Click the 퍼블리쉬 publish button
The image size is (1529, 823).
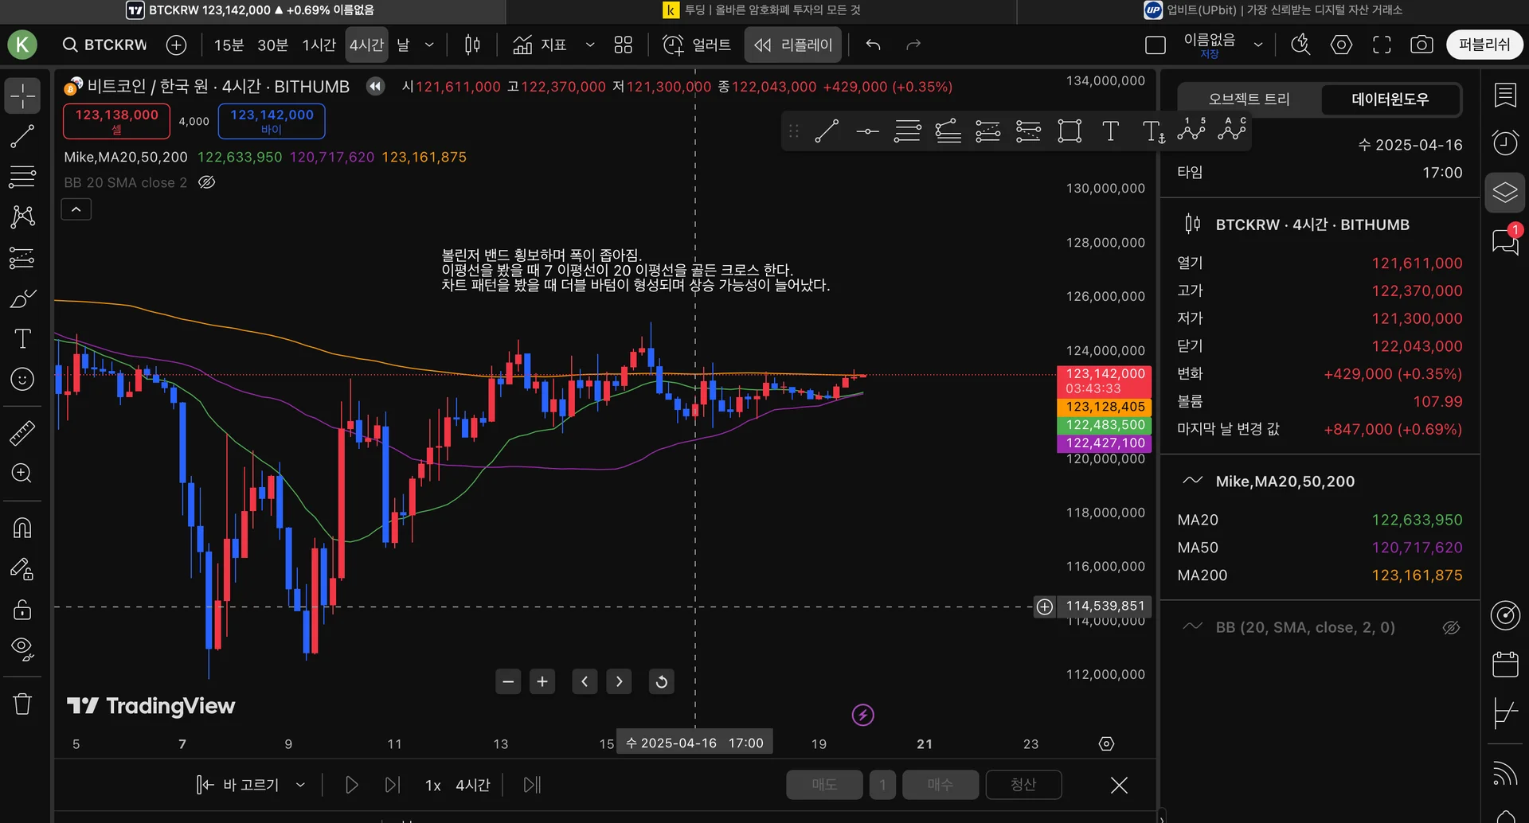(1484, 45)
